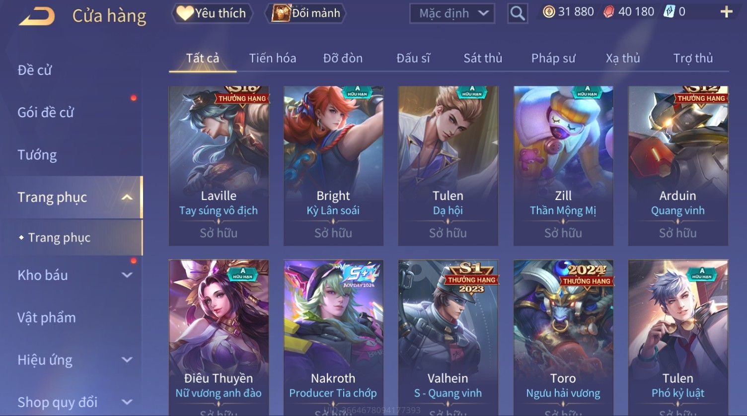This screenshot has width=747, height=416.
Task: Click the red ruby currency icon
Action: (608, 12)
